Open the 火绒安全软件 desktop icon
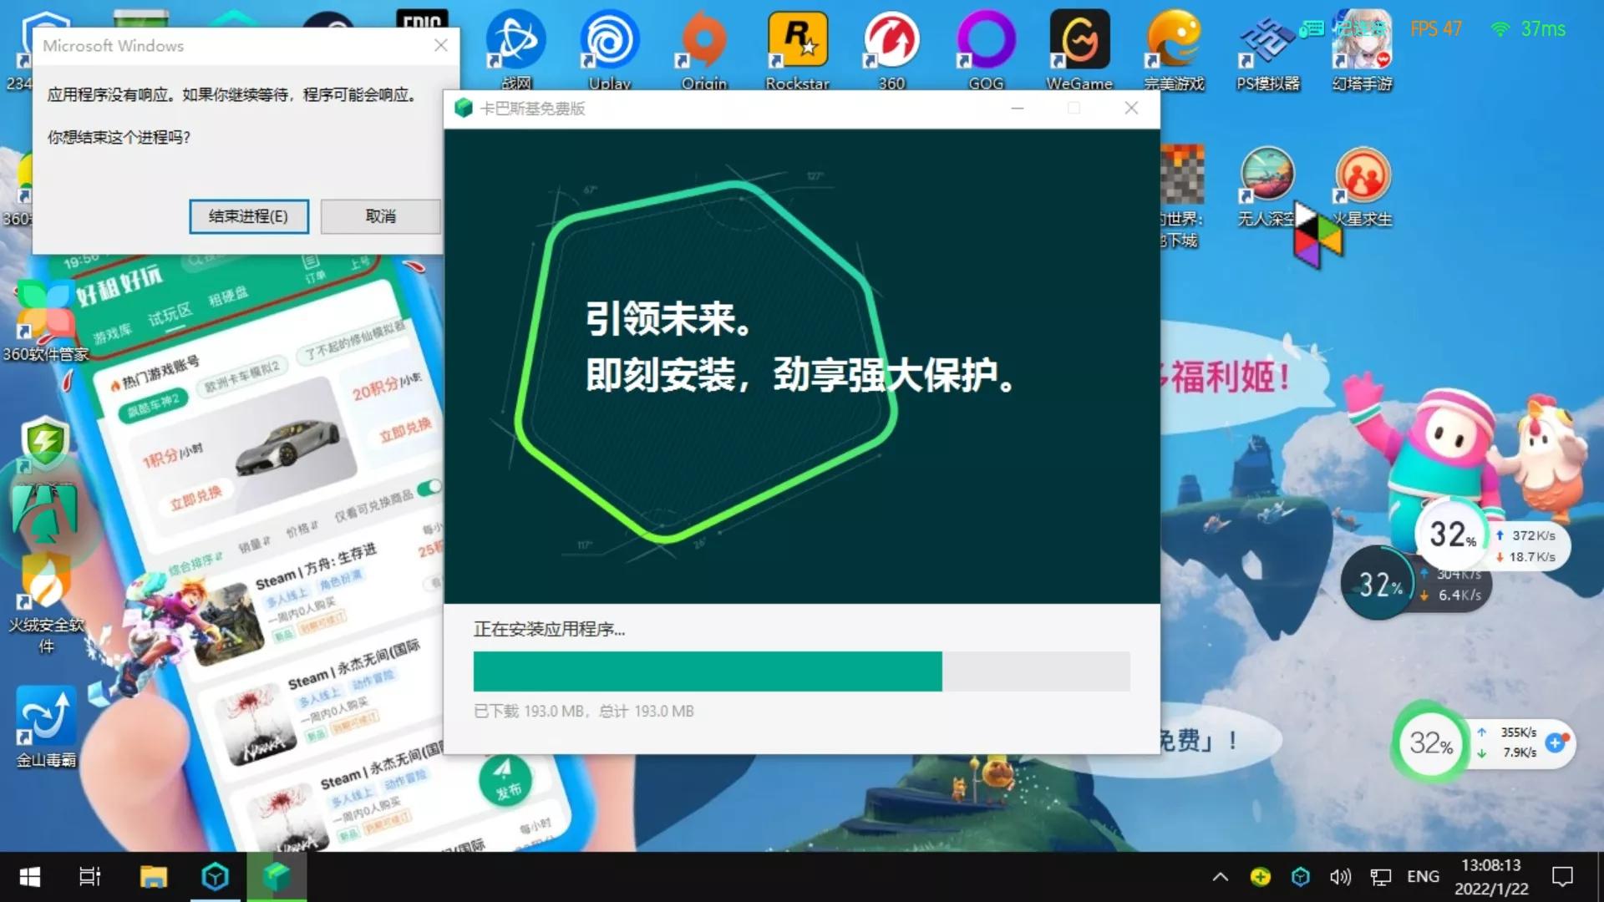The height and width of the screenshot is (902, 1604). pos(46,603)
